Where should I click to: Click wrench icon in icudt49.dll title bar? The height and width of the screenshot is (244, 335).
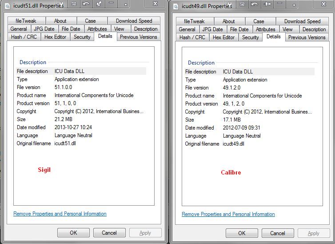[x=230, y=4]
